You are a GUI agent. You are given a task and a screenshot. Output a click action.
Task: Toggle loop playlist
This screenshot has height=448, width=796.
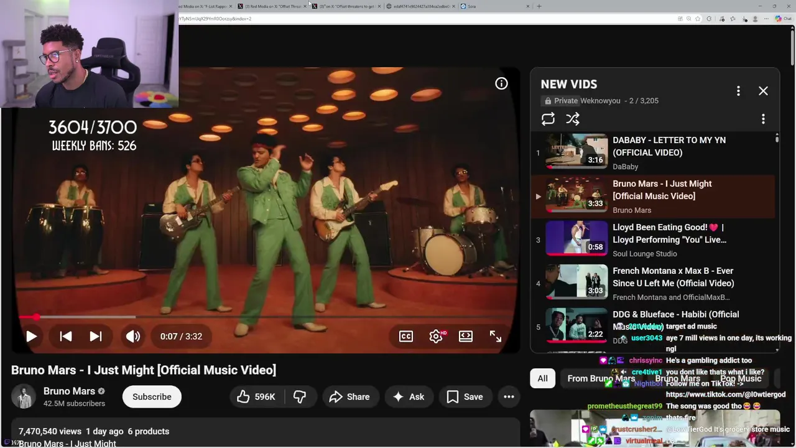[x=548, y=118]
